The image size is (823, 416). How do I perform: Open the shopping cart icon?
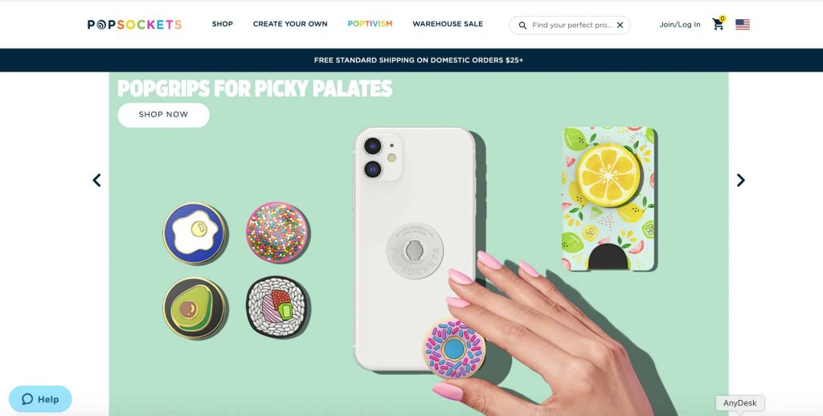(718, 24)
